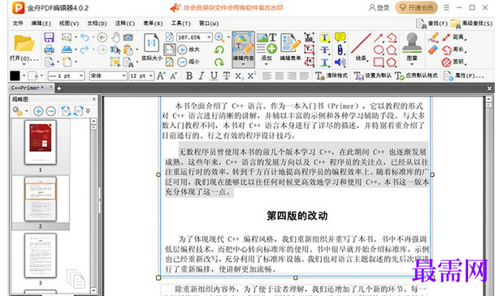Select the 线条 line drawing tool
The image size is (503, 296).
coord(361,47)
